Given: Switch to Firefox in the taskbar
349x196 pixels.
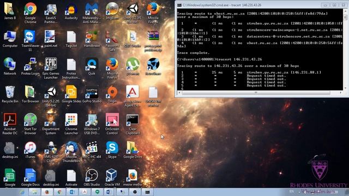Looking at the screenshot, I should click(47, 192).
